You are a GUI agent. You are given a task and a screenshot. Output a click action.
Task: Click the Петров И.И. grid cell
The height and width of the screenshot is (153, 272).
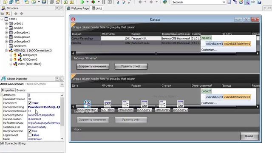pyautogui.click(x=146, y=39)
